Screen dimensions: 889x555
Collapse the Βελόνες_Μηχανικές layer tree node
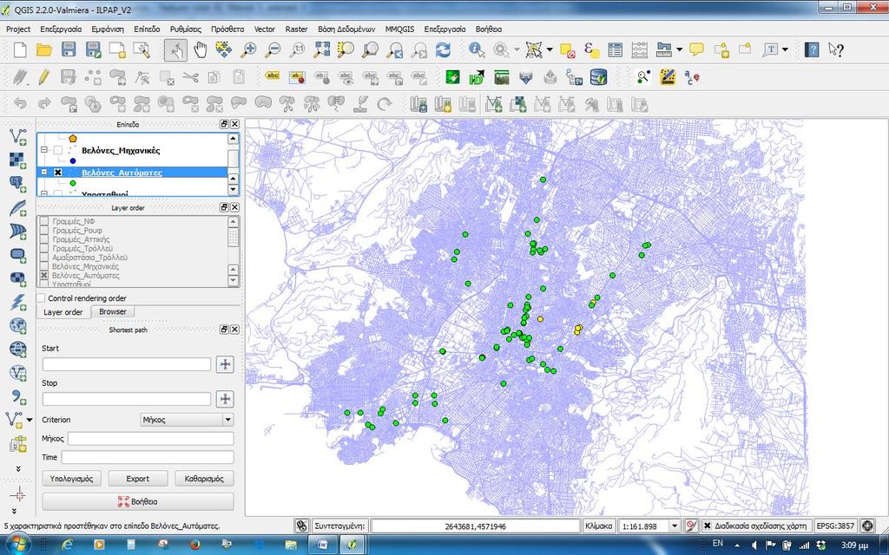[x=44, y=150]
